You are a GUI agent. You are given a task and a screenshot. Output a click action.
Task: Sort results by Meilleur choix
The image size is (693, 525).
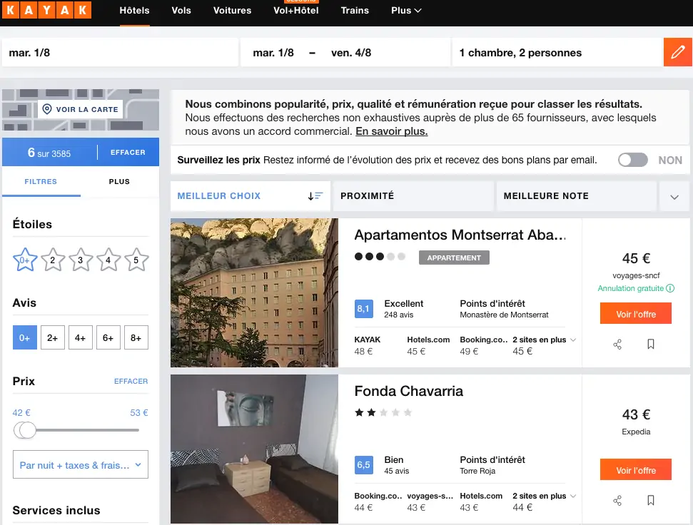251,196
